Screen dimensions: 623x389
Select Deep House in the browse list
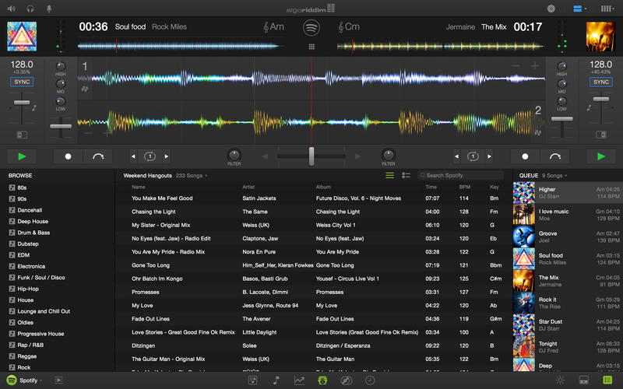(33, 221)
